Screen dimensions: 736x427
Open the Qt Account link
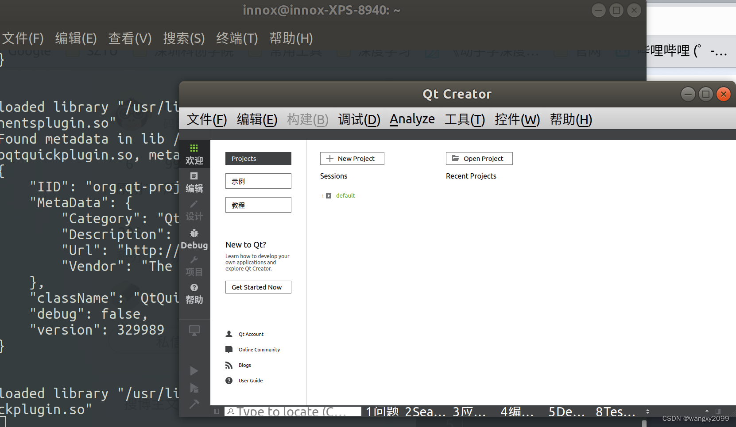point(251,334)
